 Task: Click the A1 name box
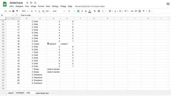(x=7, y=15)
